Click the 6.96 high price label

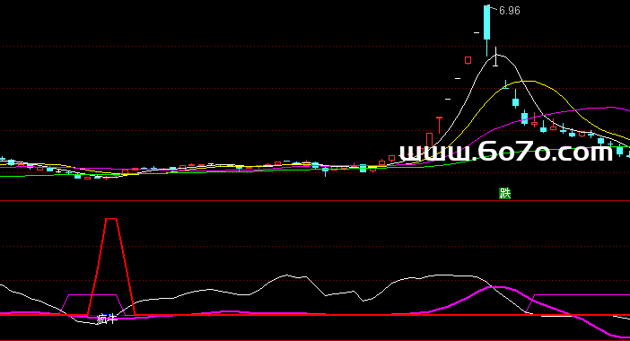tap(509, 11)
